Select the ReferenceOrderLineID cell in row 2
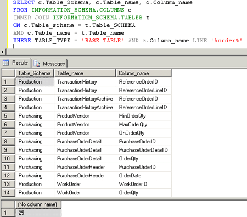Viewport: 247px width, 217px height. (144, 90)
